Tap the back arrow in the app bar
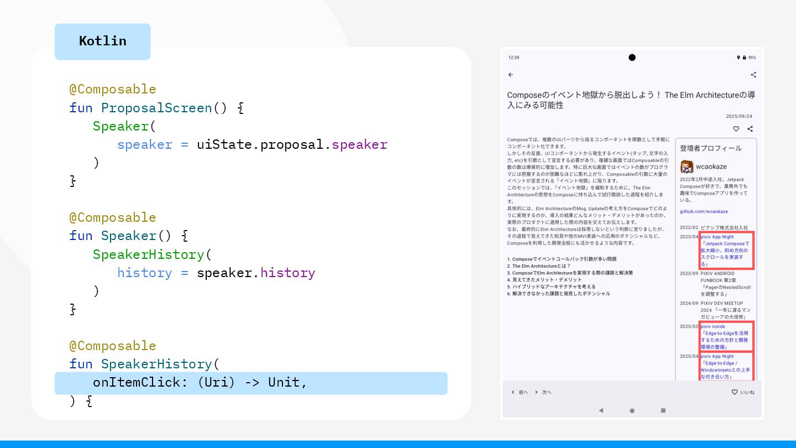The width and height of the screenshot is (796, 448). (511, 75)
